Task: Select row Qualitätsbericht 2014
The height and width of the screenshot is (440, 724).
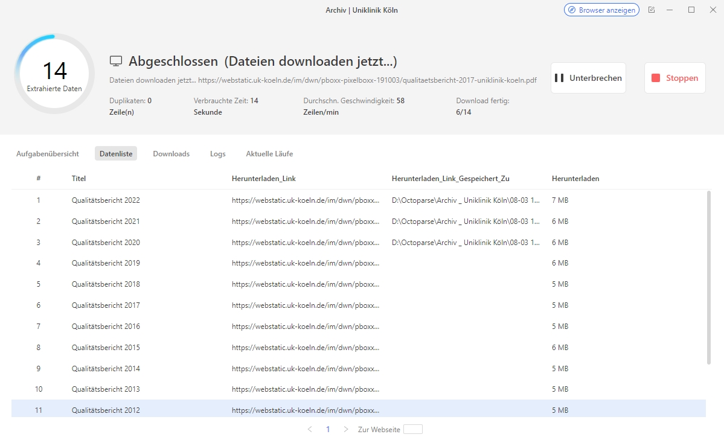Action: click(x=358, y=368)
